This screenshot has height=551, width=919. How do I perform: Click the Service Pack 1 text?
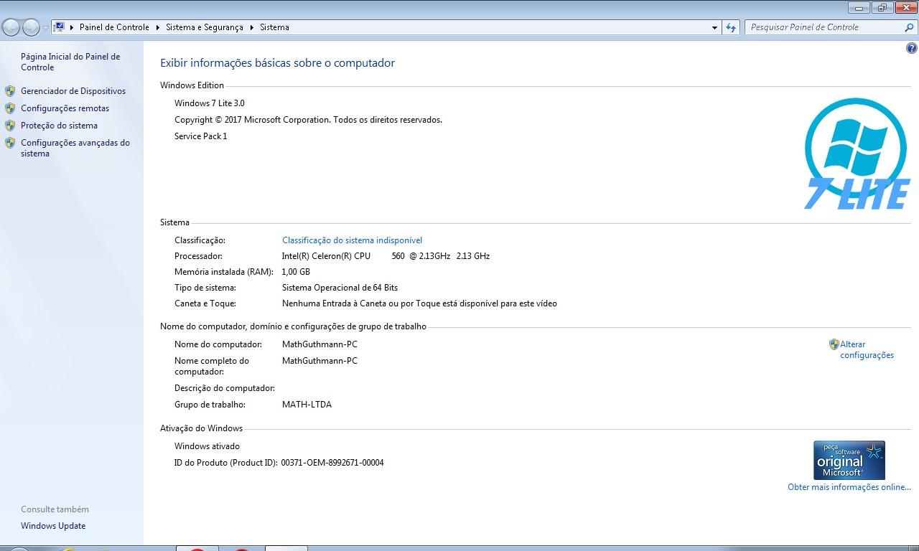point(201,136)
